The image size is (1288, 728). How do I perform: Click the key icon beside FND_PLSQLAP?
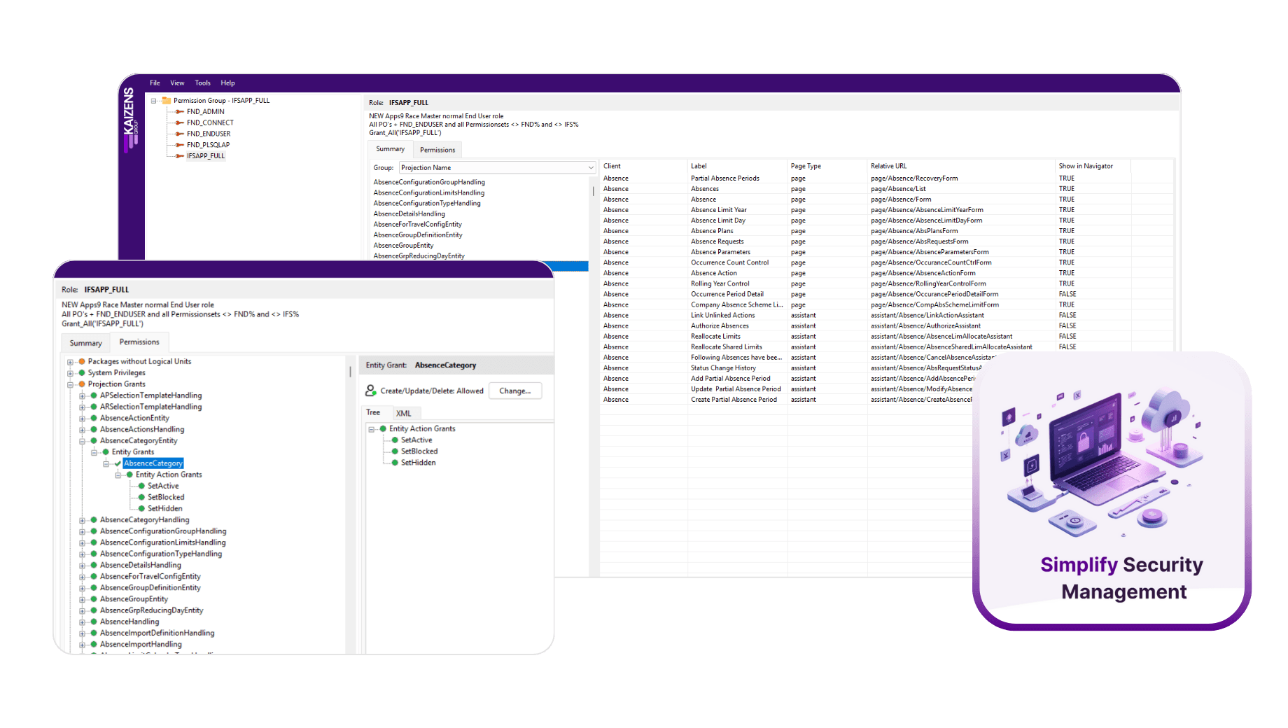coord(180,145)
